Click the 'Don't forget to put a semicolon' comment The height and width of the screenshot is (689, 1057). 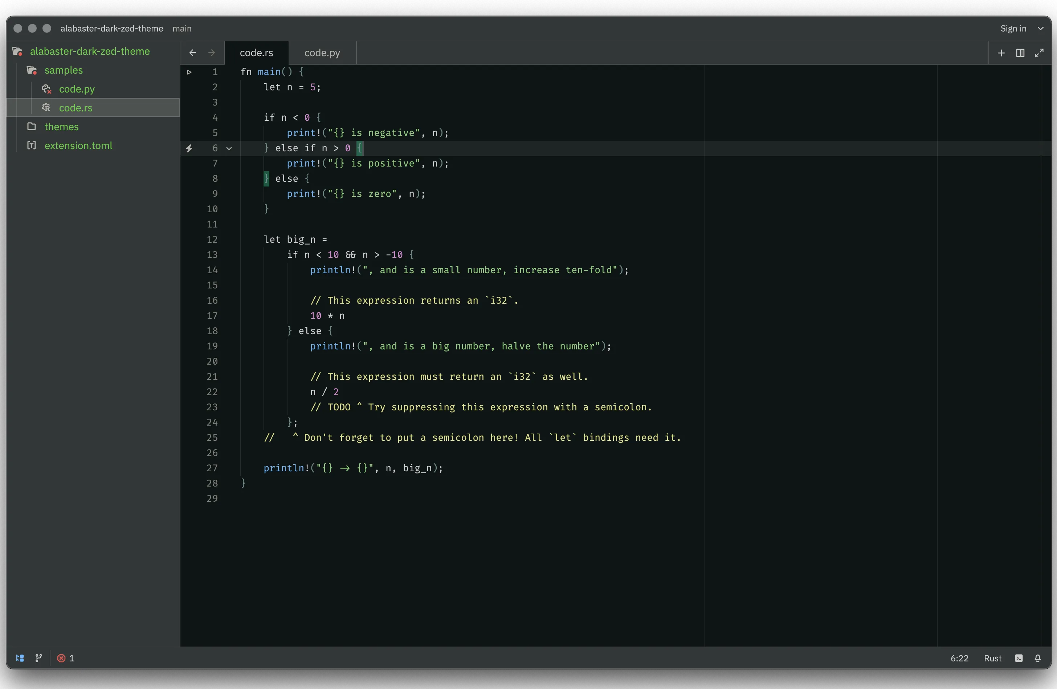(x=472, y=438)
